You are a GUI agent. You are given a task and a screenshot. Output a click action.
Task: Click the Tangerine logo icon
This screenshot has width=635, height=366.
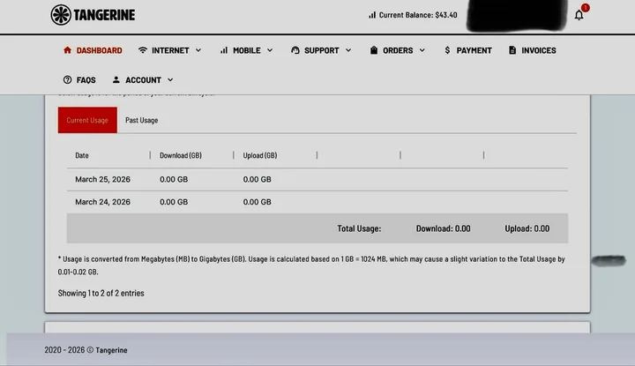pos(61,15)
